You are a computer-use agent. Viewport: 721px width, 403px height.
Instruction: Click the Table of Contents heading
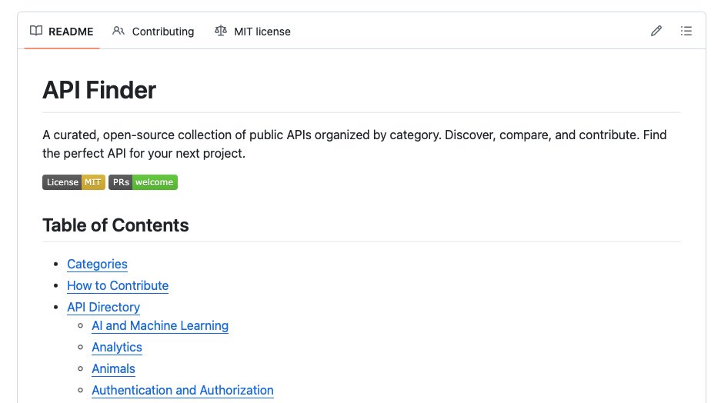115,225
